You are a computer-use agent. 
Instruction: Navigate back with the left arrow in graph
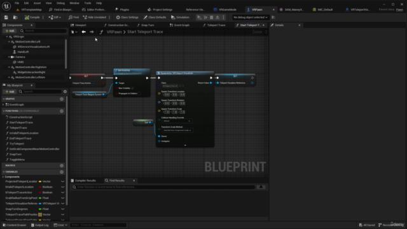(83, 32)
